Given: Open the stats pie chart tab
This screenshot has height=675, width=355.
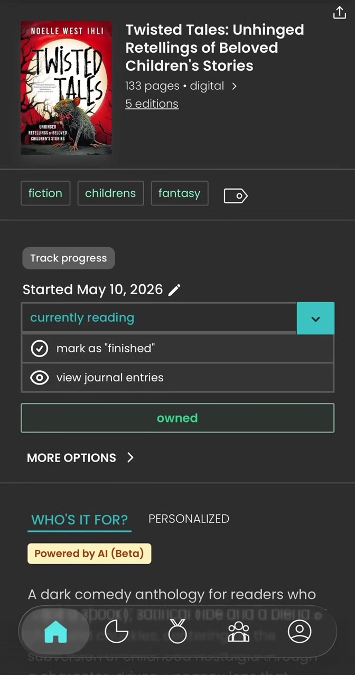Looking at the screenshot, I should coord(116,632).
